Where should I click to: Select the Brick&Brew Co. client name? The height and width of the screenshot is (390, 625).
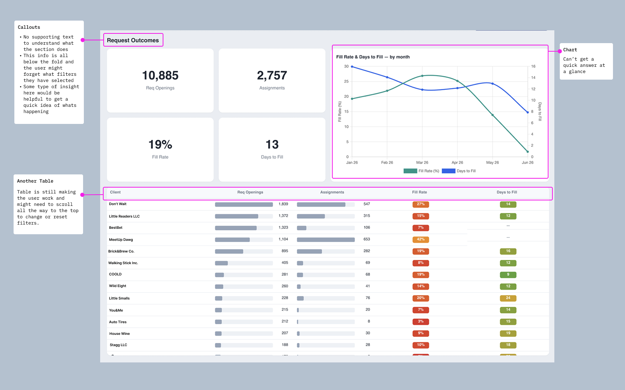121,251
